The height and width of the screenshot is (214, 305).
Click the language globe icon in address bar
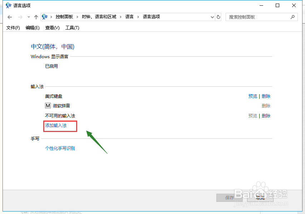(x=45, y=17)
